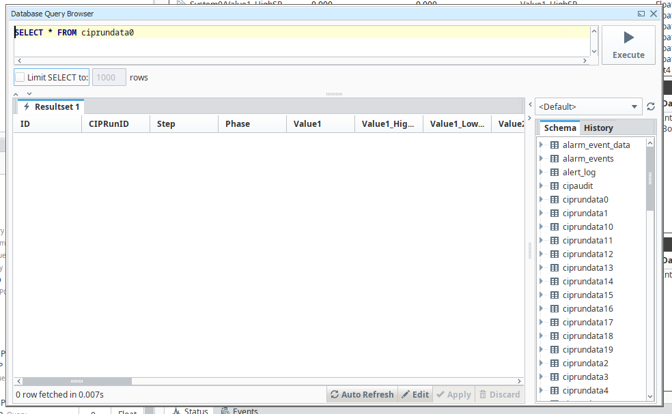This screenshot has height=414, width=672.
Task: Refresh the schema list icon
Action: (x=651, y=106)
